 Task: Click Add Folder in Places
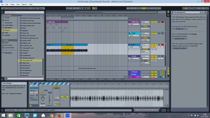[x=8, y=53]
